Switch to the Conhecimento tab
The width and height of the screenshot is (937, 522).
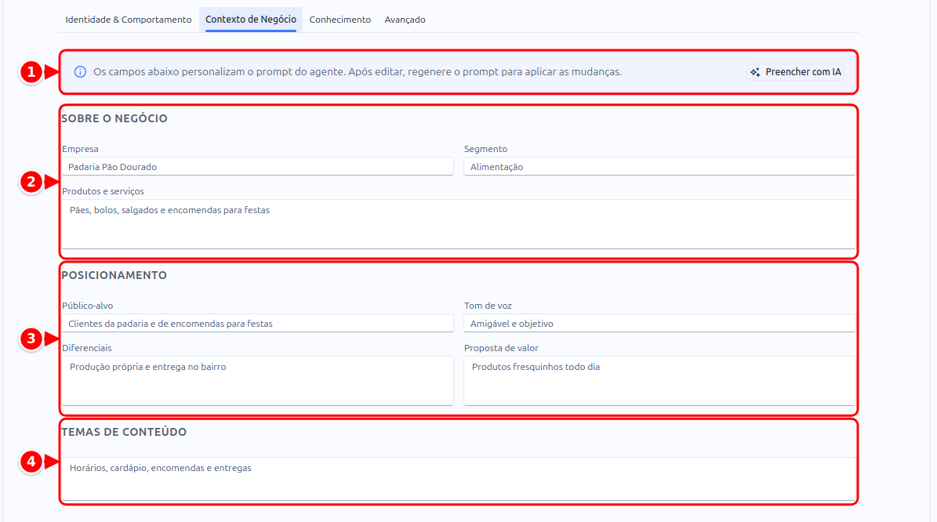tap(340, 20)
